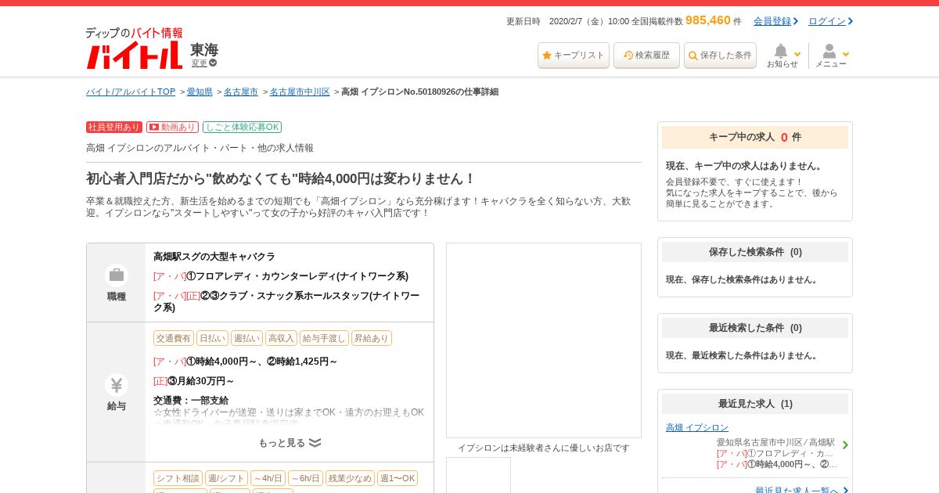This screenshot has height=493, width=939.
Task: Click the 交通費有 tag
Action: pos(174,338)
